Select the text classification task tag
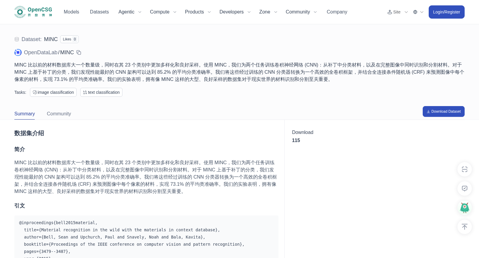 pos(101,92)
